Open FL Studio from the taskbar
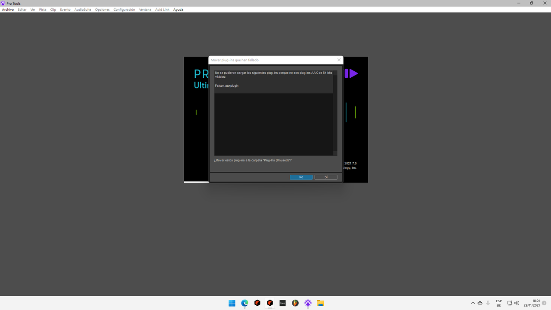The height and width of the screenshot is (310, 551). point(295,303)
